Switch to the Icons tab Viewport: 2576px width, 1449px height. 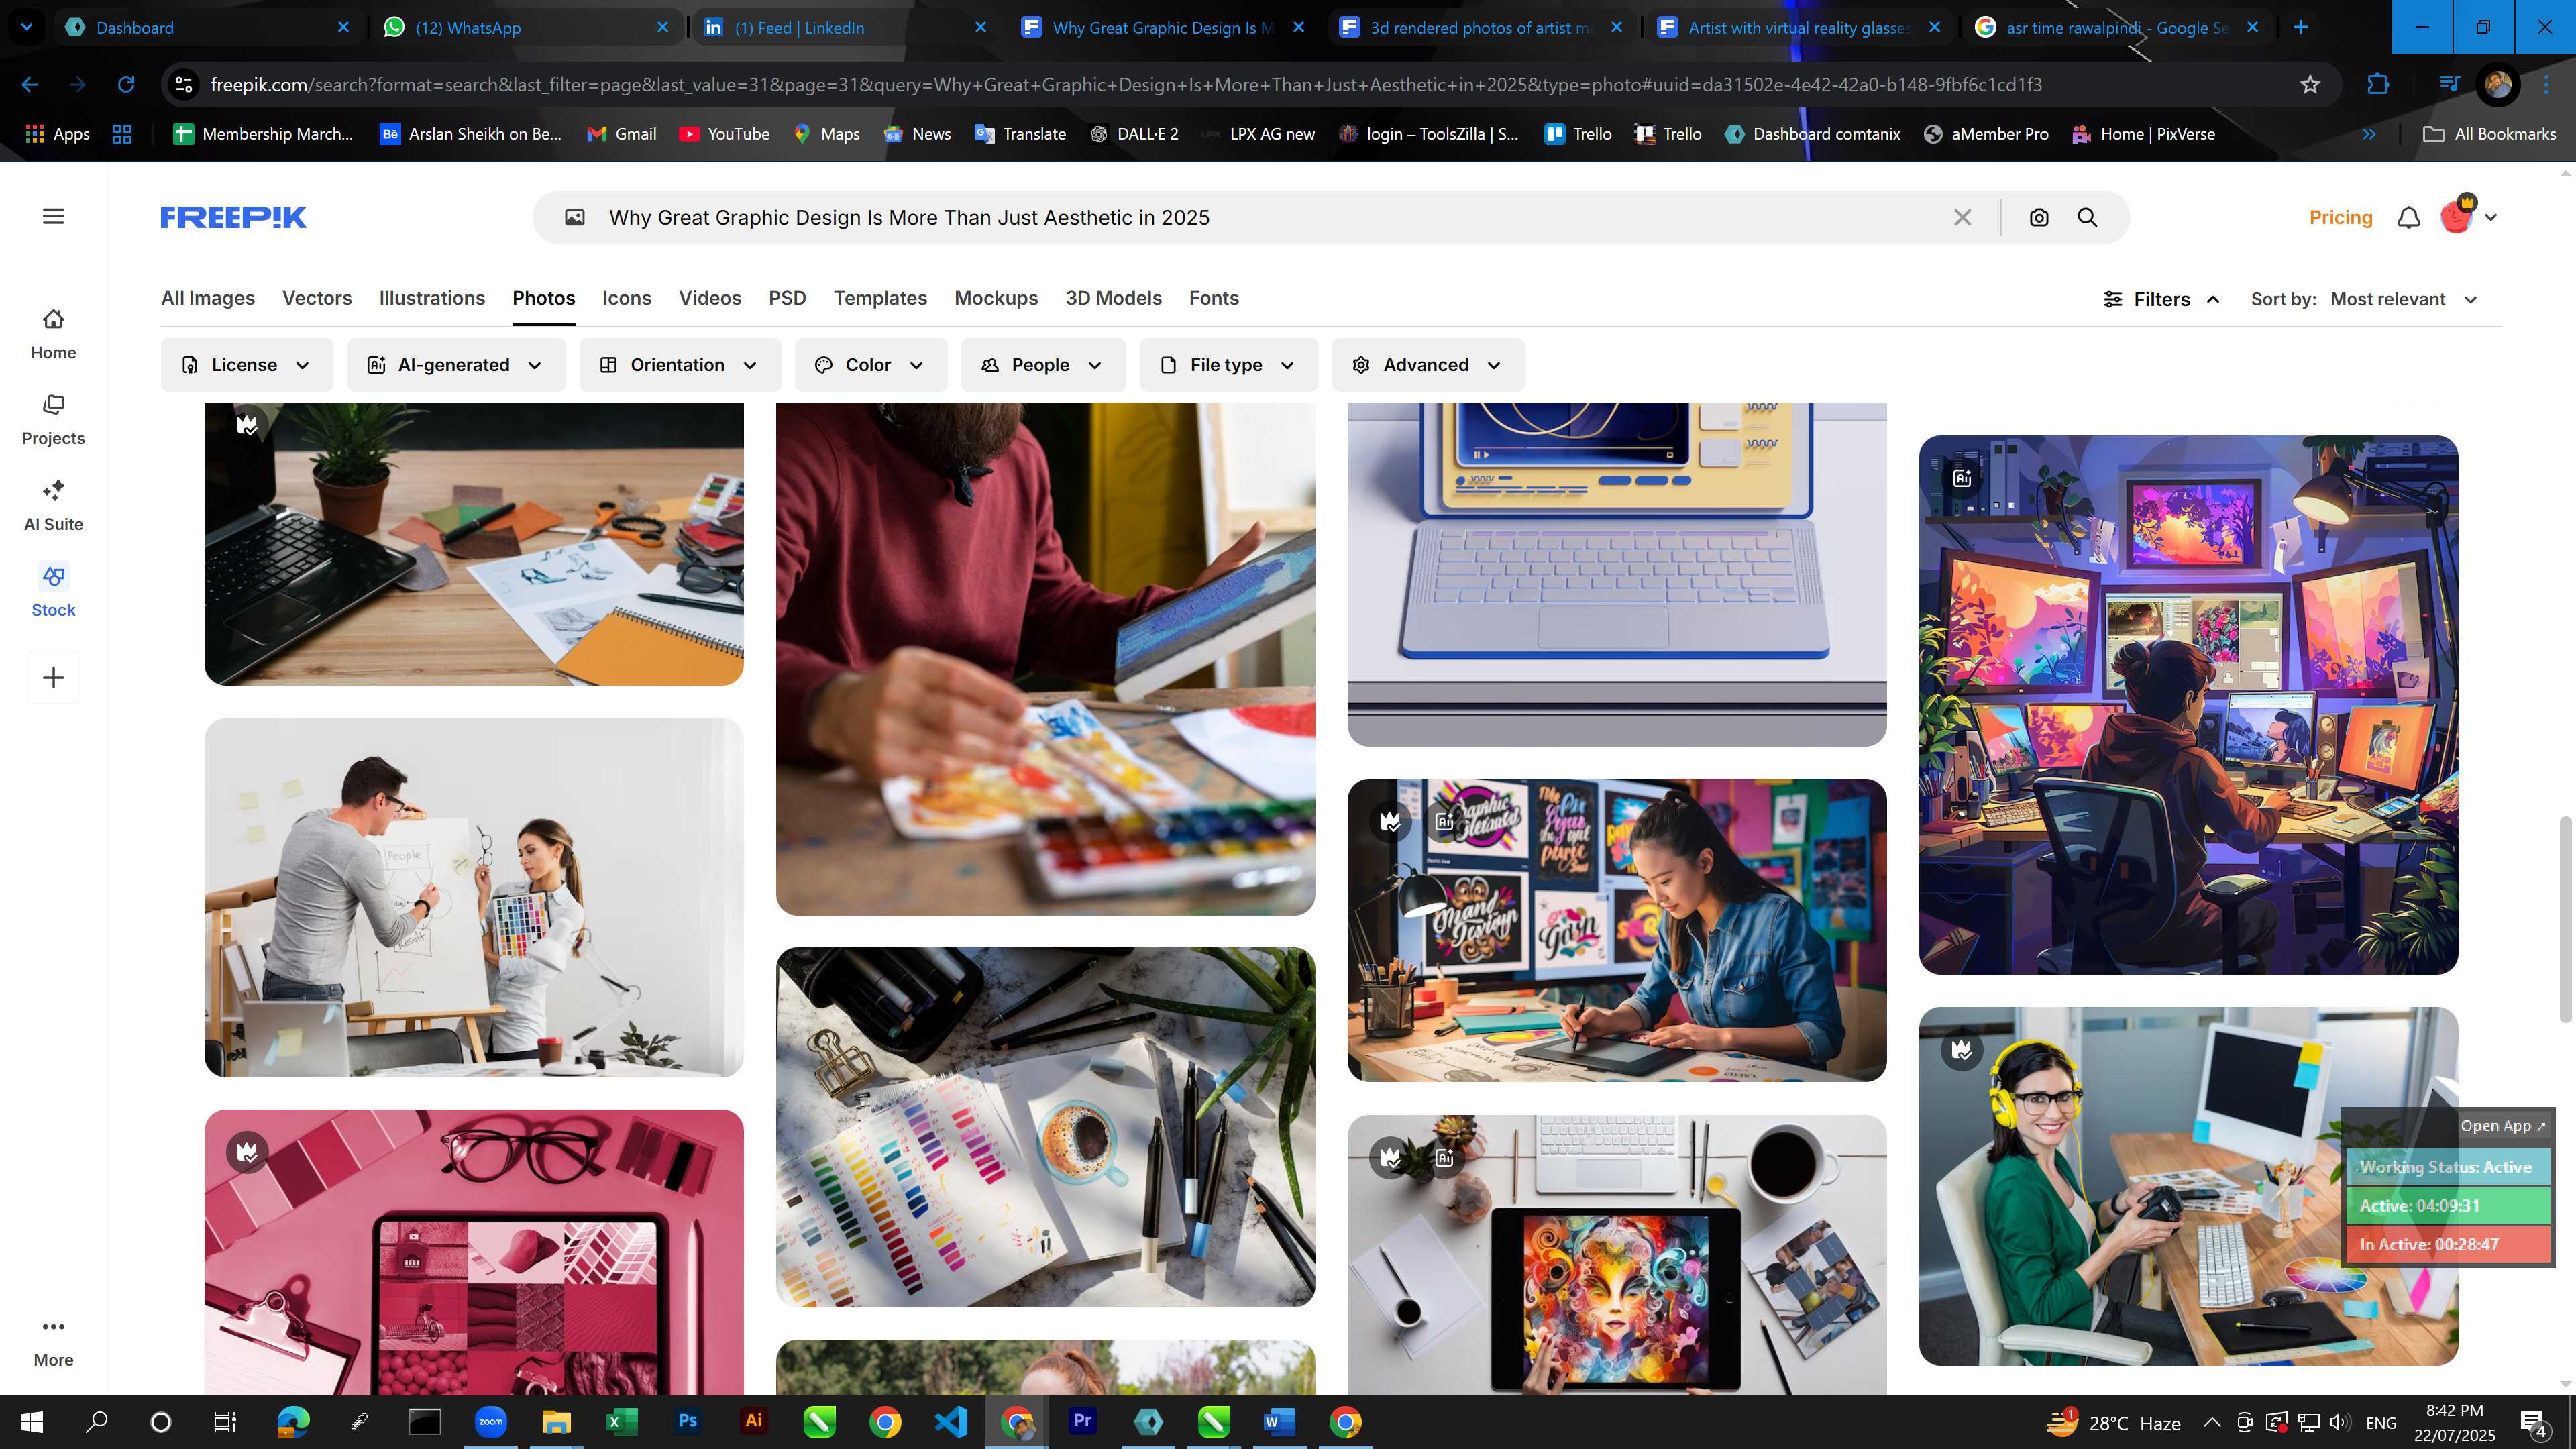pos(627,298)
